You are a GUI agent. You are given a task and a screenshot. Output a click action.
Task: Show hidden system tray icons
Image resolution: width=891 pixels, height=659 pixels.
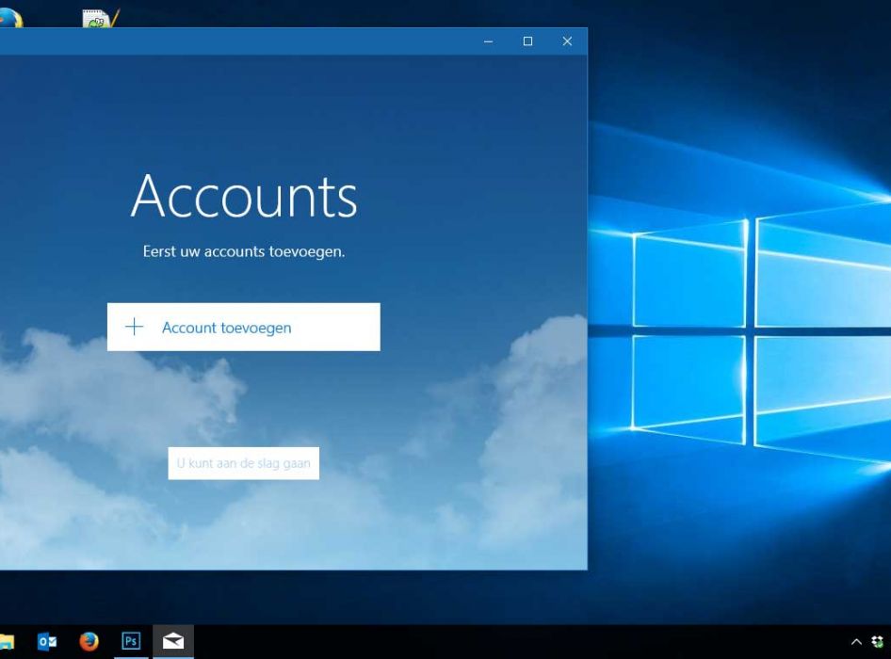point(856,642)
